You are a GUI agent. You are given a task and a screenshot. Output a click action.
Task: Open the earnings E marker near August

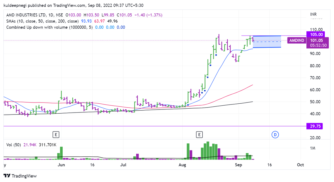click(199, 135)
